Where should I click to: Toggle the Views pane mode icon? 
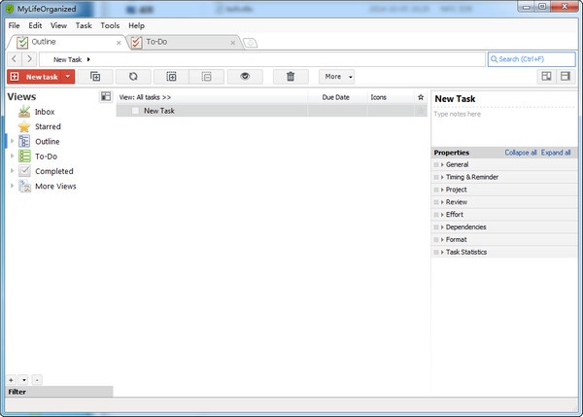click(x=106, y=97)
